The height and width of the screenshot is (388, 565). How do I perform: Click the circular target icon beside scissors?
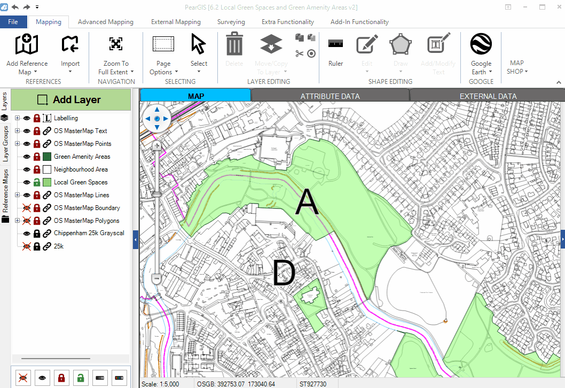click(x=311, y=54)
